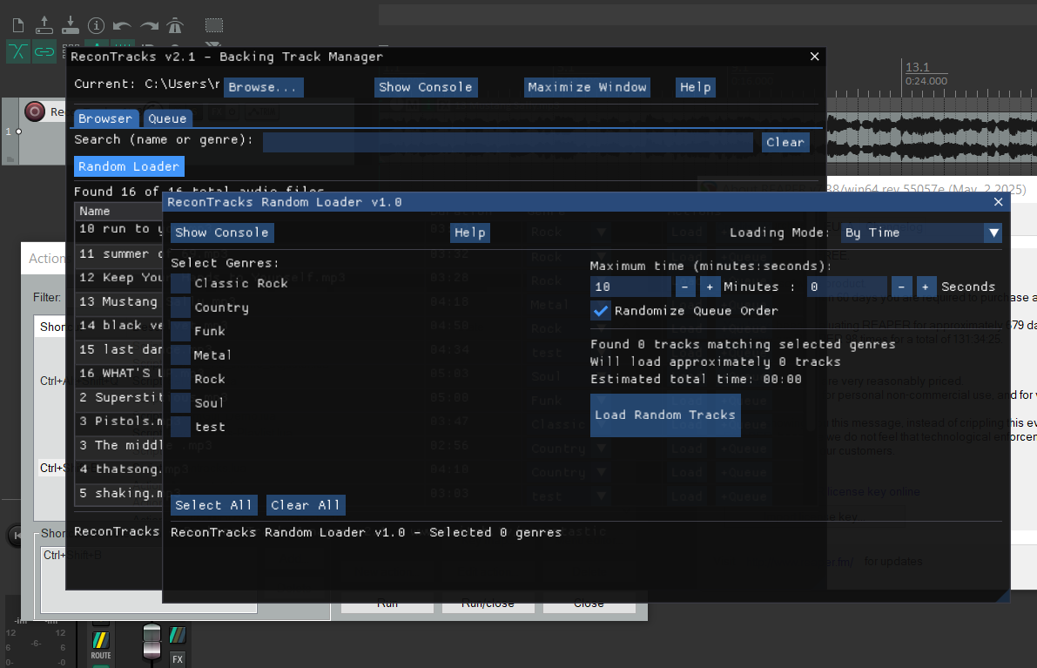The image size is (1037, 668).
Task: Click Show Console in Random Loader window
Action: 222,233
